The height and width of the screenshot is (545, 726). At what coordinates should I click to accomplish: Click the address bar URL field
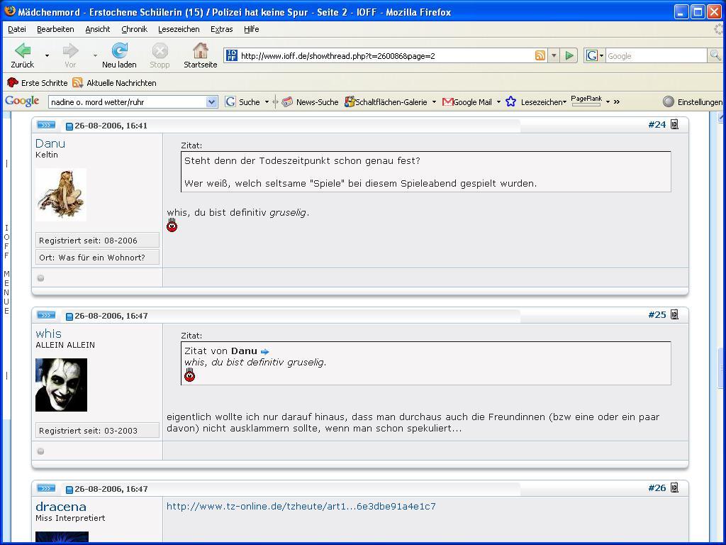pyautogui.click(x=386, y=55)
